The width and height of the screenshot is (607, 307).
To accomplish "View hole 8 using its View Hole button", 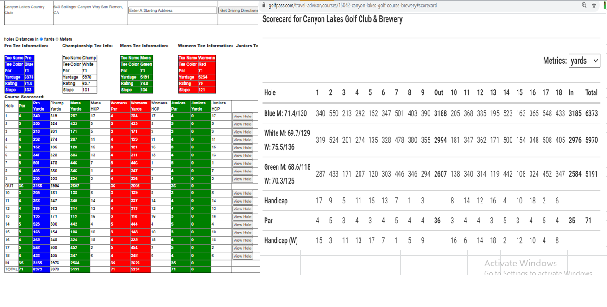I will point(242,171).
